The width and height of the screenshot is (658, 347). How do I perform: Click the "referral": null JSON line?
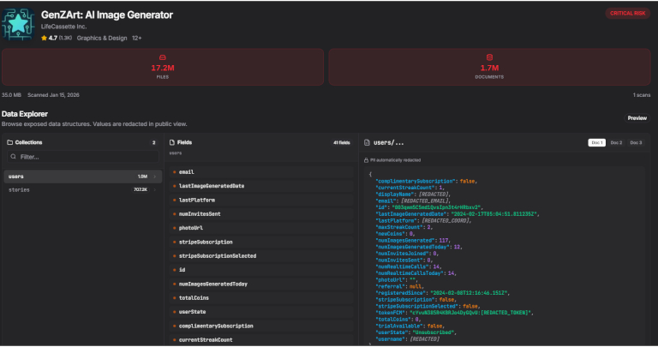click(399, 286)
